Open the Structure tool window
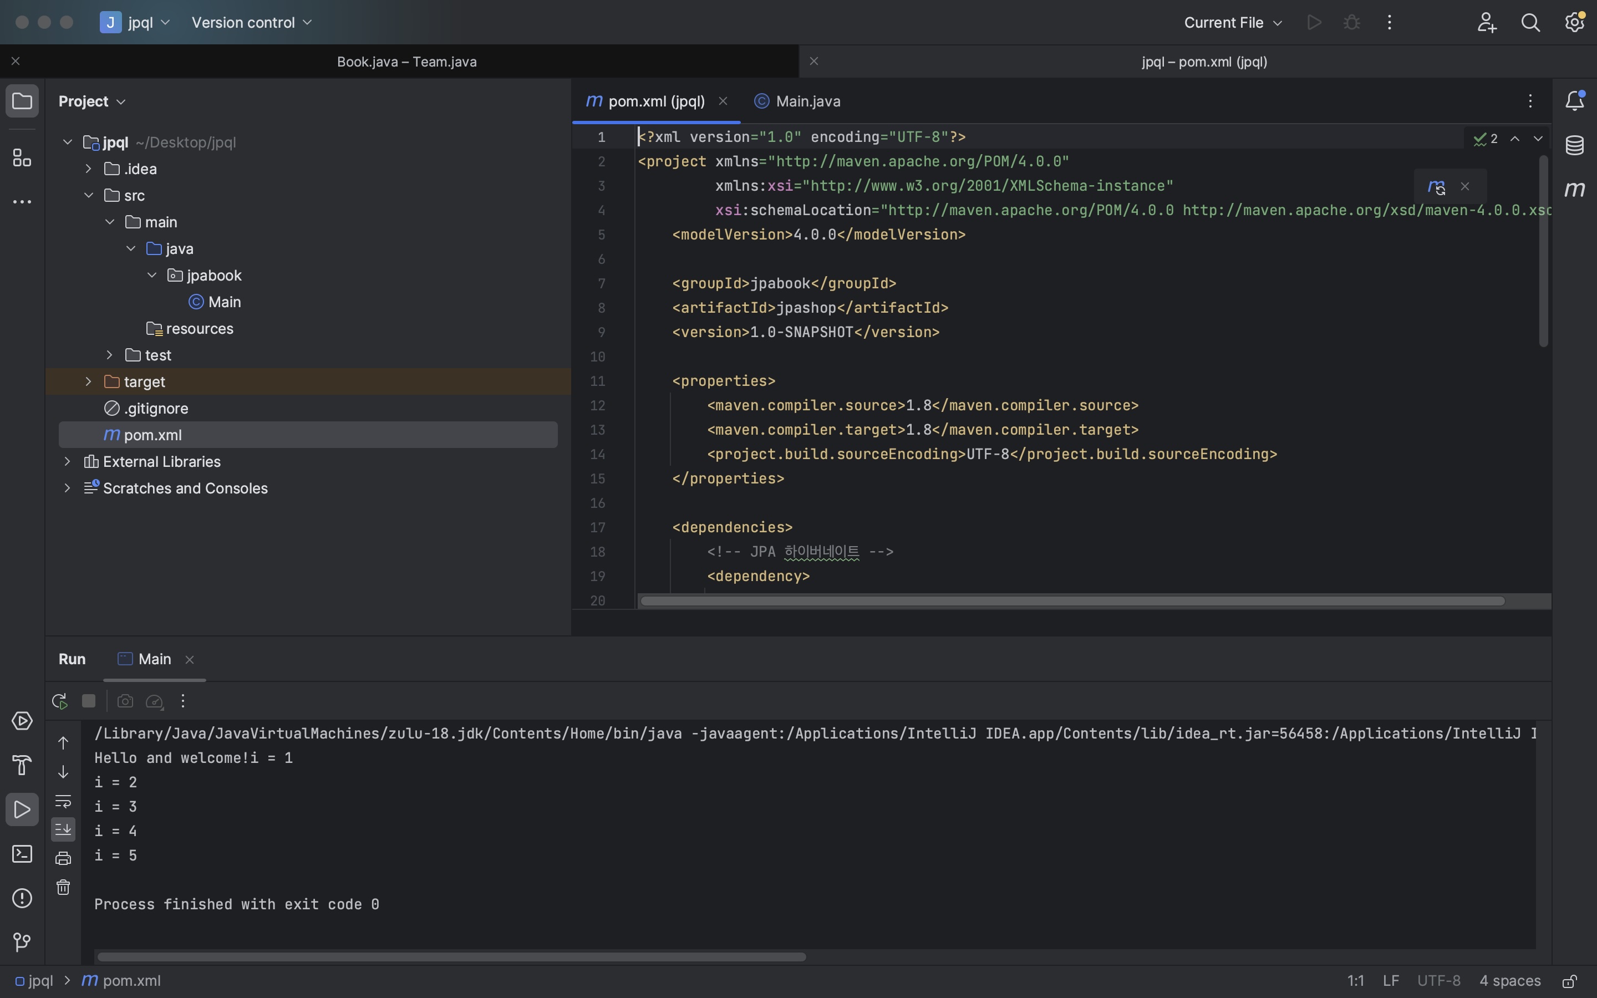 click(22, 158)
